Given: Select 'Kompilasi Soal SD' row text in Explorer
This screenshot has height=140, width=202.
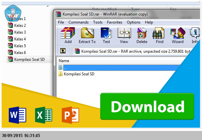Looking at the screenshot, I should click(x=30, y=59).
